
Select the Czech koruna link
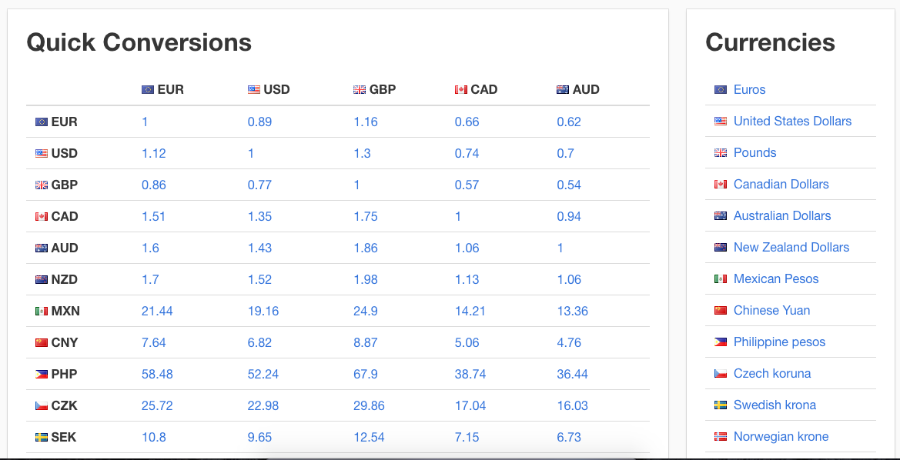tap(772, 373)
